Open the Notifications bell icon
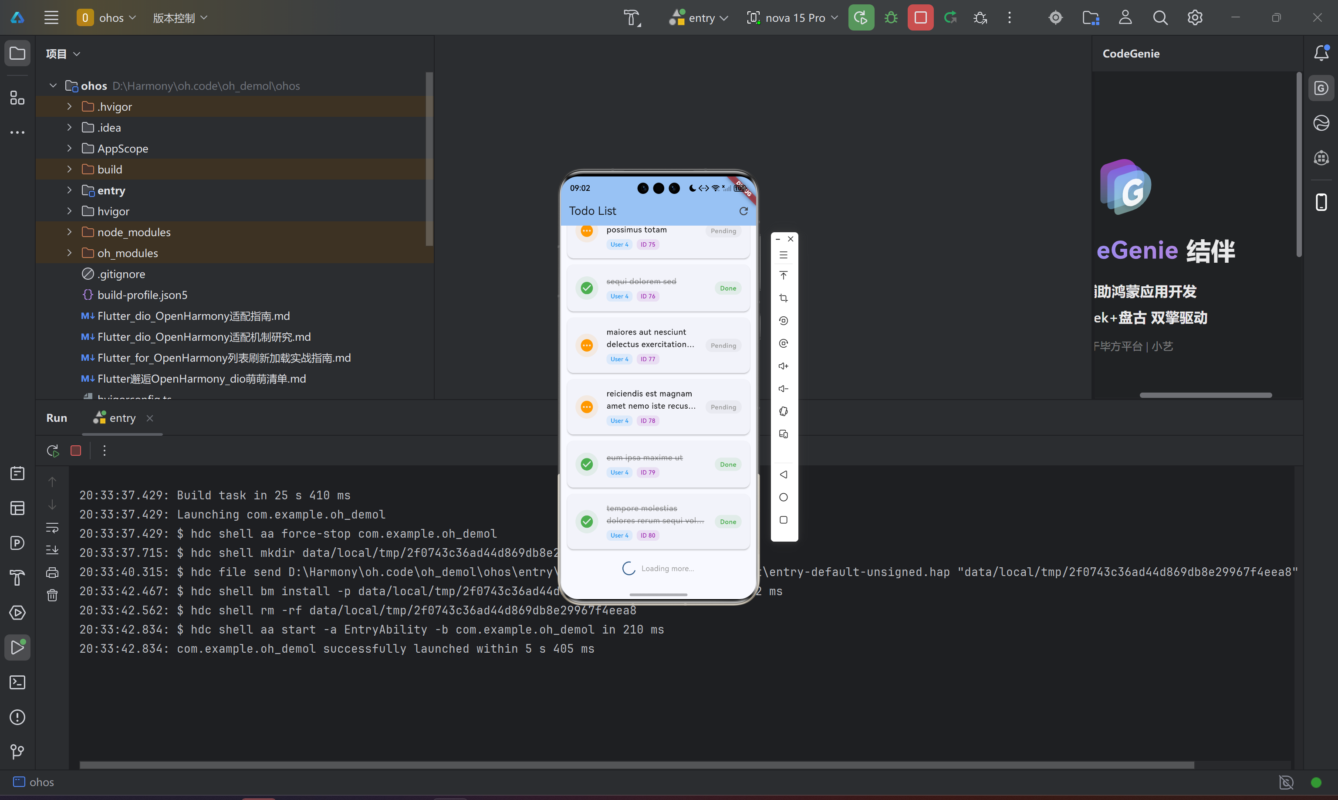 click(x=1321, y=53)
